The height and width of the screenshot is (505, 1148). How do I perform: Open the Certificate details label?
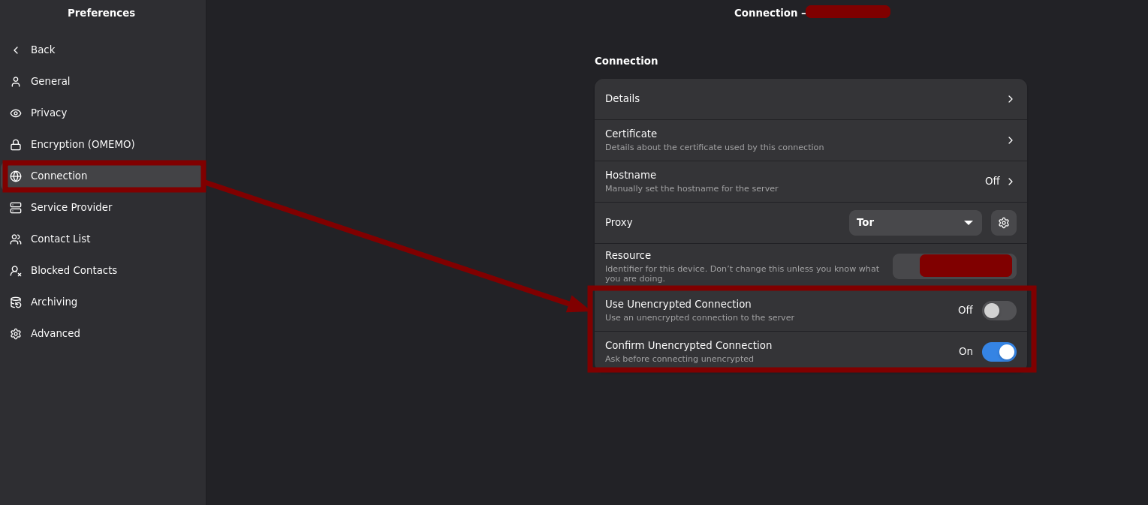(x=631, y=134)
